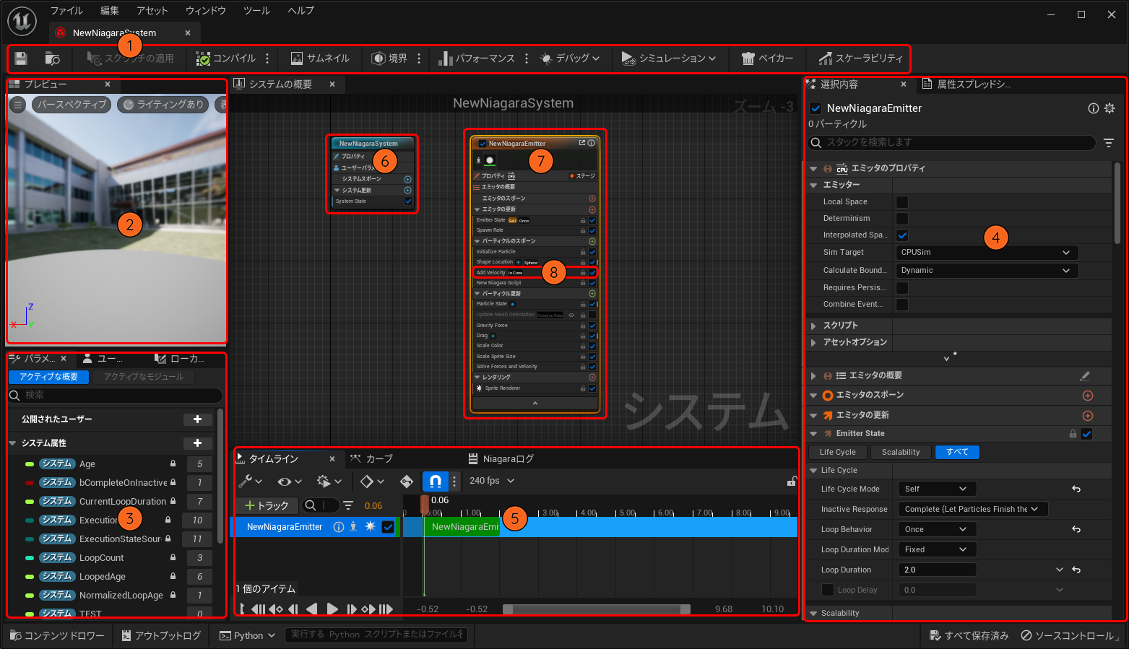Click the Loop Duration value field

coord(937,570)
